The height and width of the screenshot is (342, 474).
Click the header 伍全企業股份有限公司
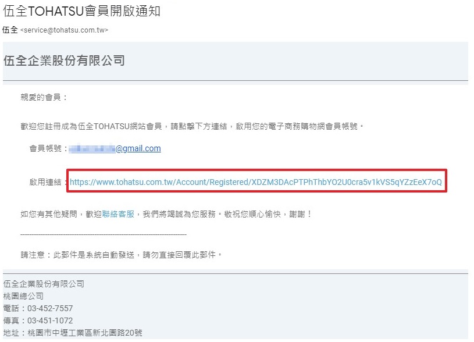(x=64, y=60)
